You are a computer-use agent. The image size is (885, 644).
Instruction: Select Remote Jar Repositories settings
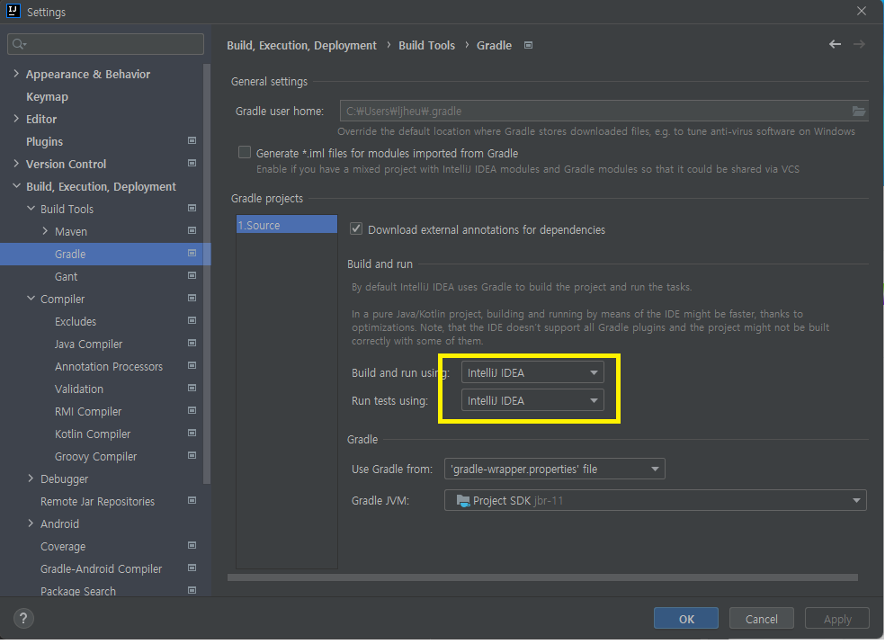click(97, 501)
